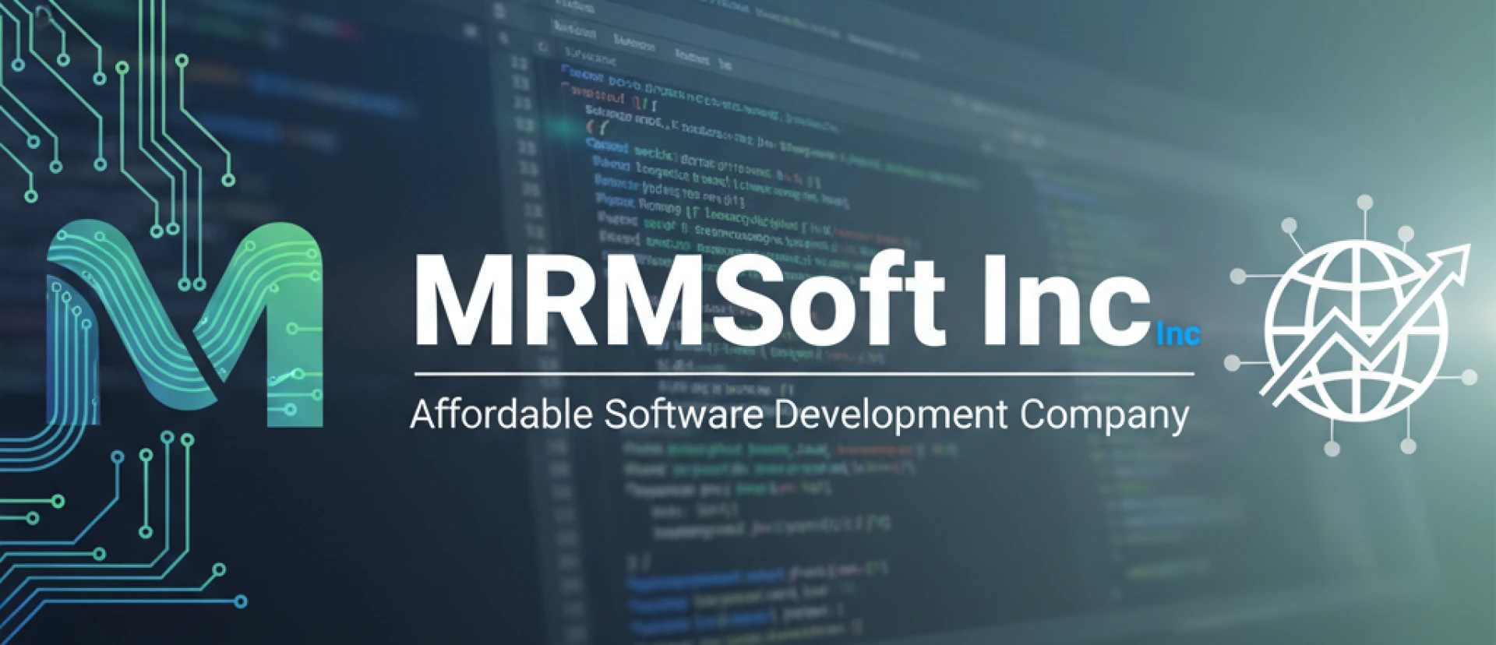The image size is (1496, 645).
Task: Click the Affordable Software Development Company tagline
Action: (799, 415)
